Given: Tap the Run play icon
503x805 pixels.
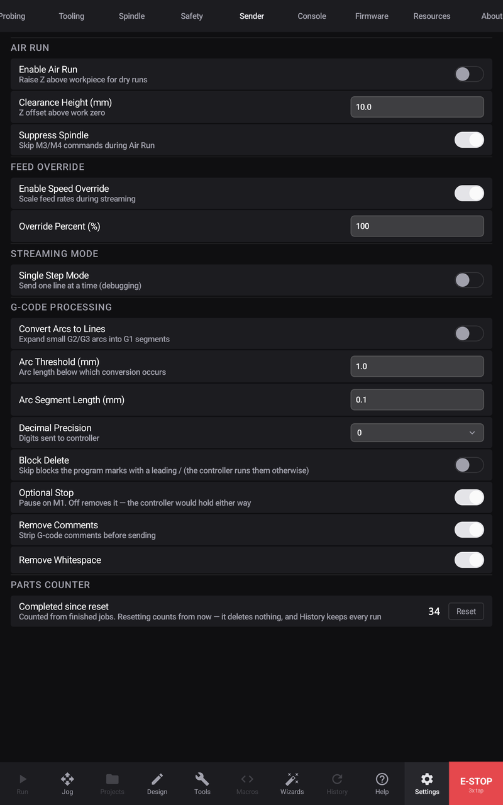Looking at the screenshot, I should 23,779.
